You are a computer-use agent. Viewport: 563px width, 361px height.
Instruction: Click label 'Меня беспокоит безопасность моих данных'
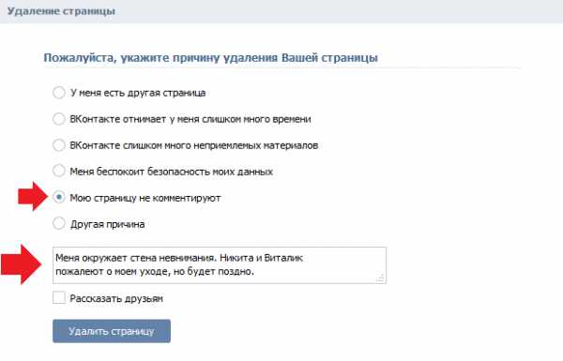pos(172,172)
